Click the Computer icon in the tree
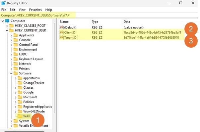 pos(7,21)
